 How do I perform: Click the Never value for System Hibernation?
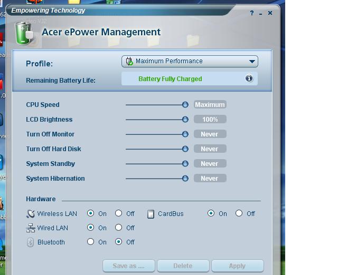click(x=210, y=178)
